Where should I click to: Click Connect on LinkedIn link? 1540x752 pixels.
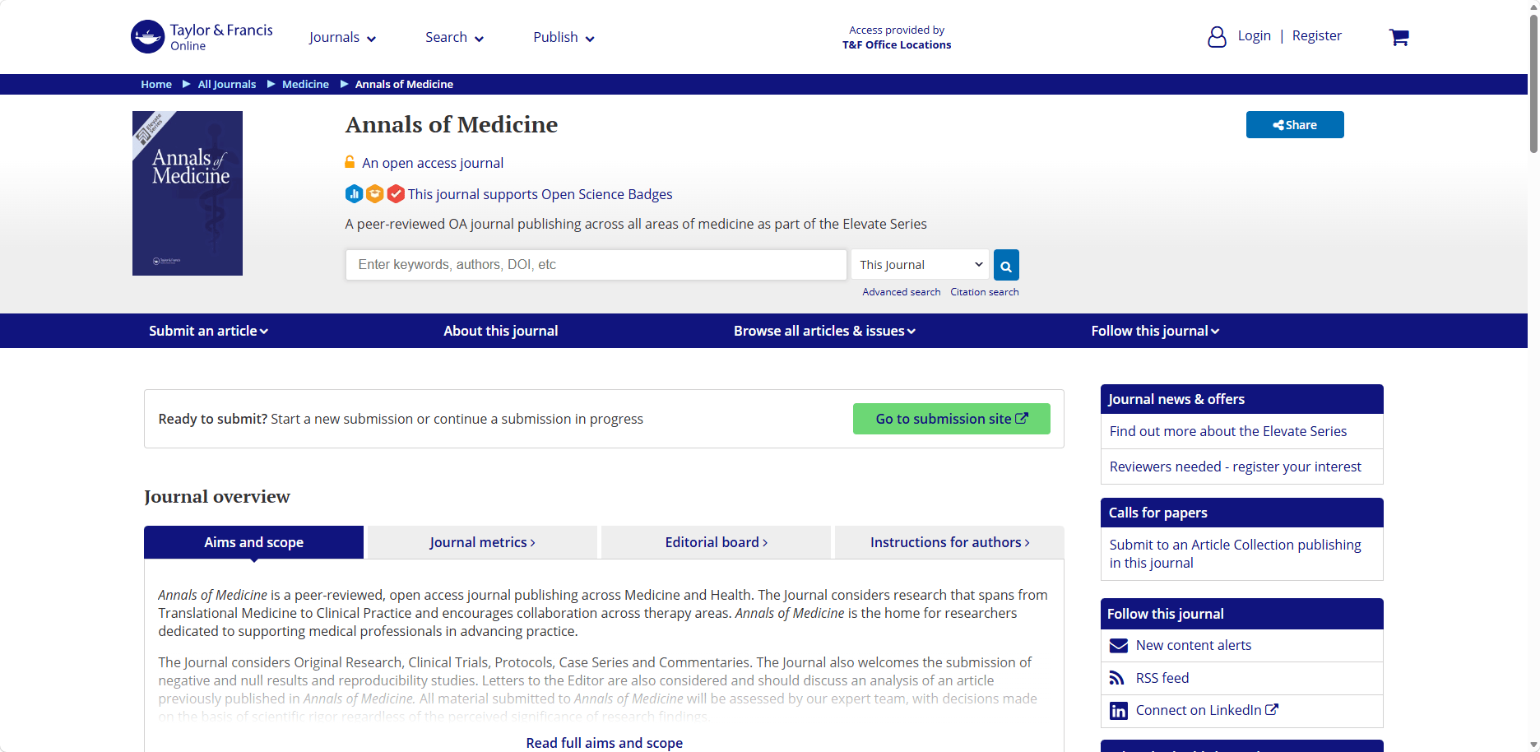point(1207,710)
